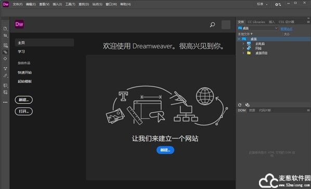Click the Dw app icon in title bar
Screen dimensions: 311x189
(6, 4)
